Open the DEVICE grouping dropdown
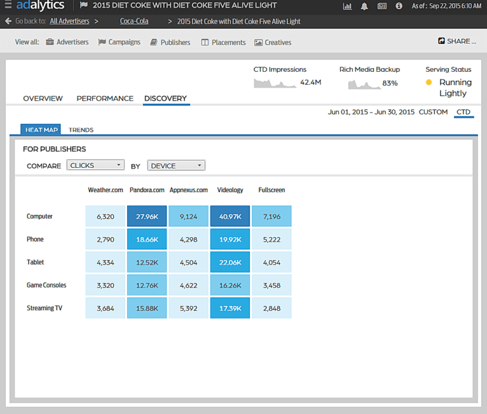Image resolution: width=487 pixels, height=414 pixels. (x=176, y=165)
